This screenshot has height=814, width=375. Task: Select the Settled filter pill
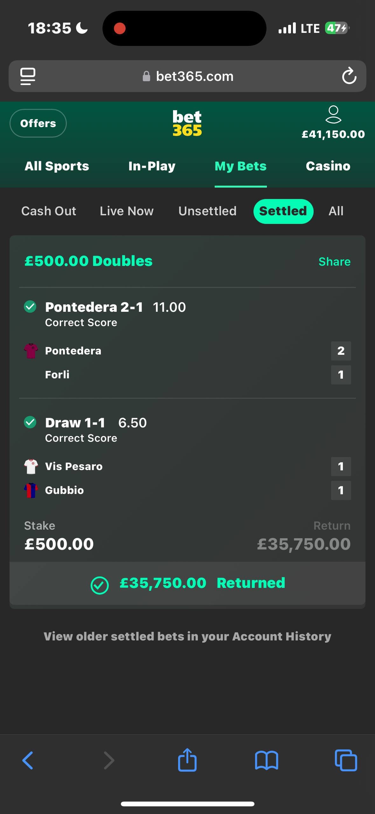[x=283, y=211]
